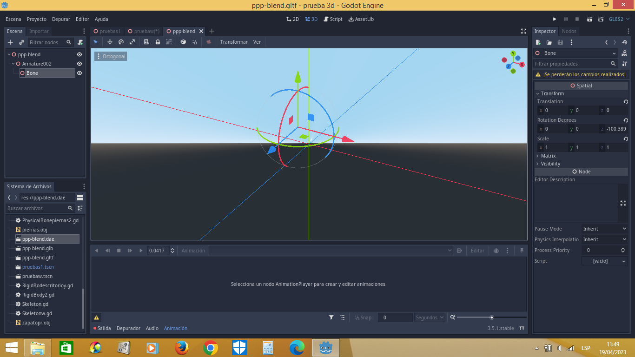Launch Firefox from the taskbar
Viewport: 635px width, 357px height.
[181, 348]
